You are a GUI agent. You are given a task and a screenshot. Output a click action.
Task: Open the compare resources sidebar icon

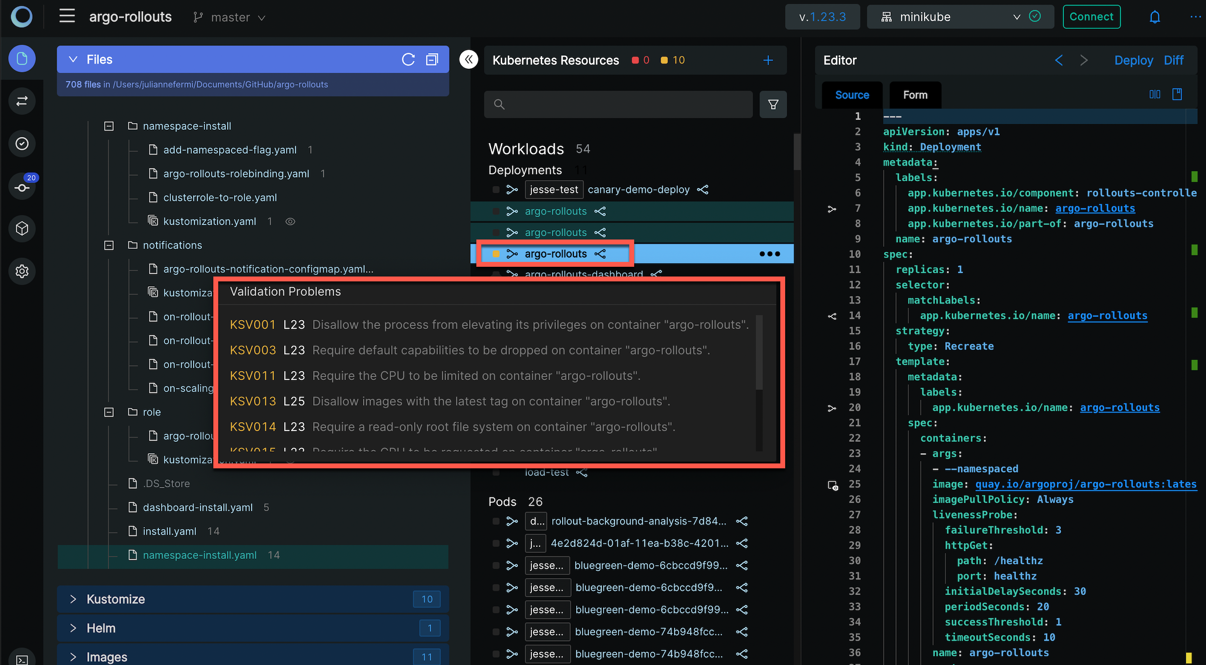(x=22, y=101)
